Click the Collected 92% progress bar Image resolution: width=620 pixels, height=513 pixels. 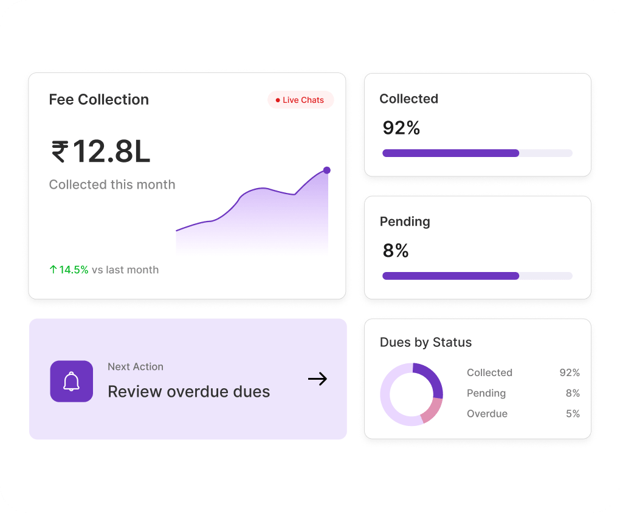point(477,153)
